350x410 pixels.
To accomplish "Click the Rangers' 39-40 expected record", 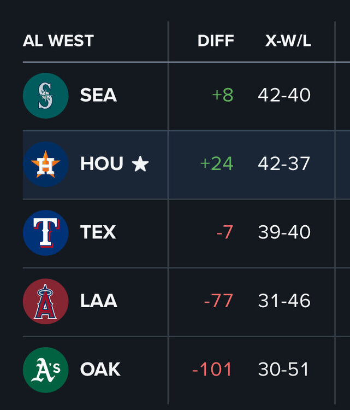I will pos(284,232).
